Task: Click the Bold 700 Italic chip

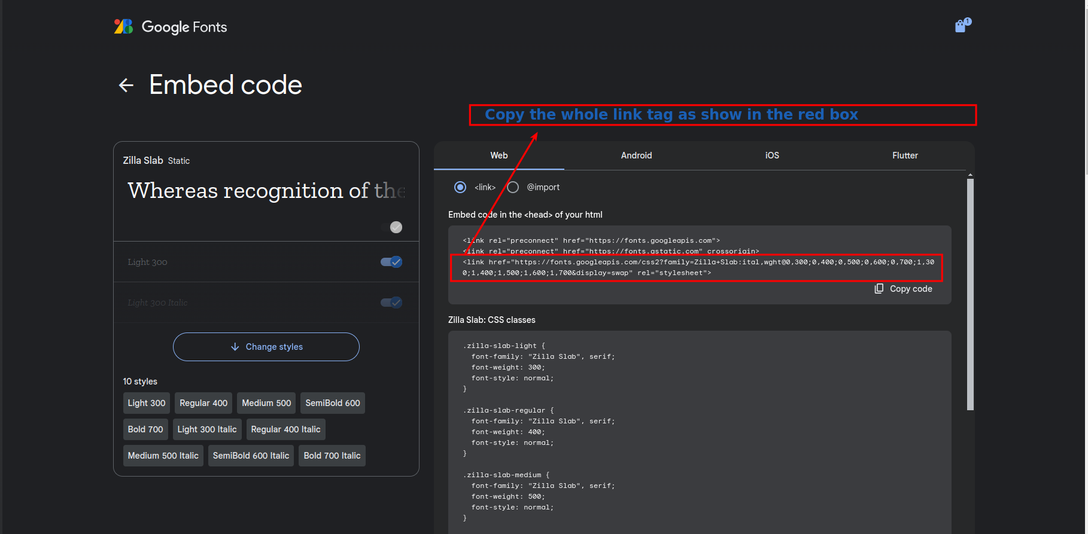Action: [332, 456]
